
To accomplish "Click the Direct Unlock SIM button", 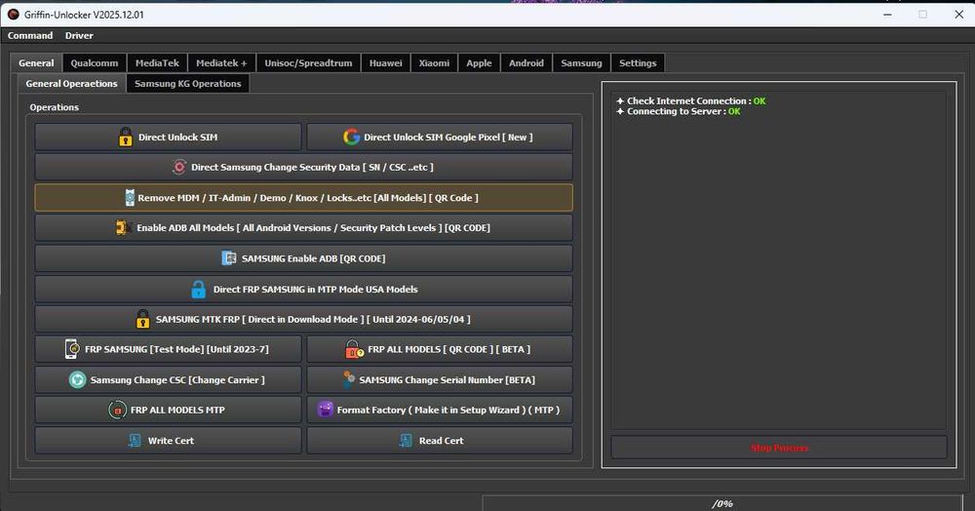I will tap(168, 137).
